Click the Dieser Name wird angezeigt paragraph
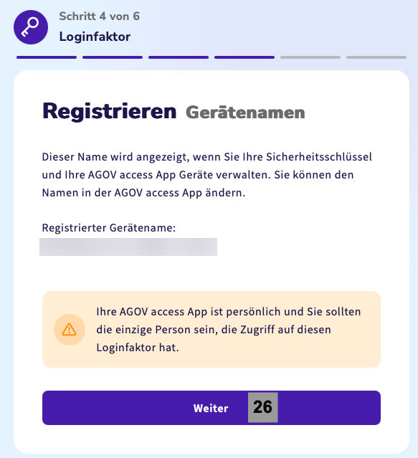 (206, 175)
